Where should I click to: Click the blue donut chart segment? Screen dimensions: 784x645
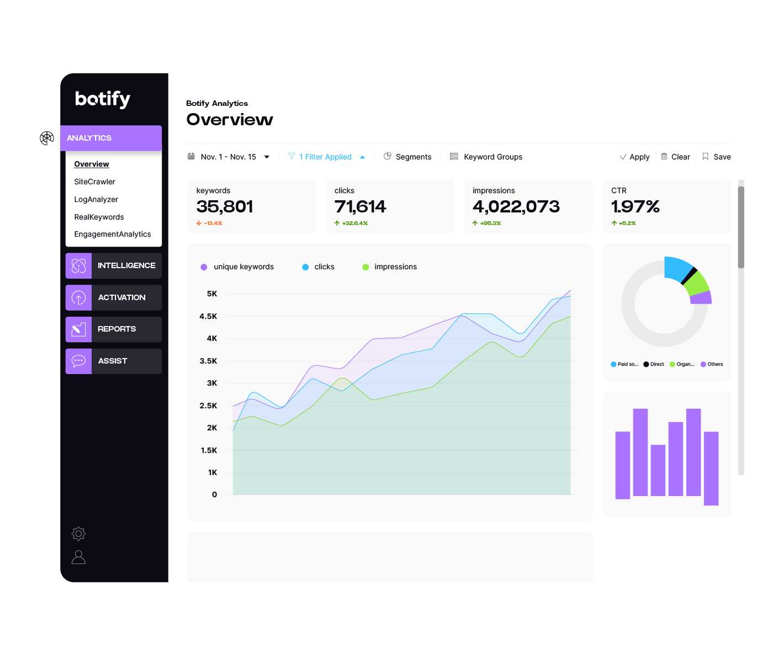pyautogui.click(x=676, y=269)
